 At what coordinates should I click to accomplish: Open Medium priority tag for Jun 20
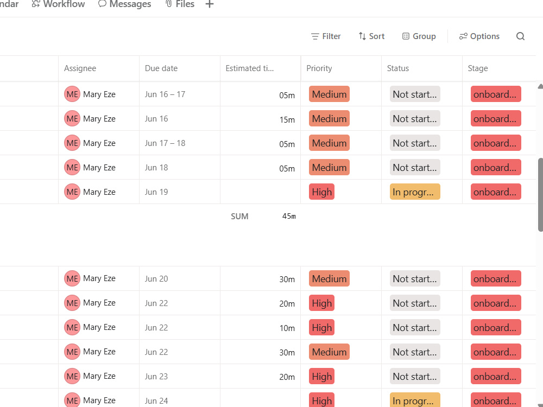[x=330, y=278]
